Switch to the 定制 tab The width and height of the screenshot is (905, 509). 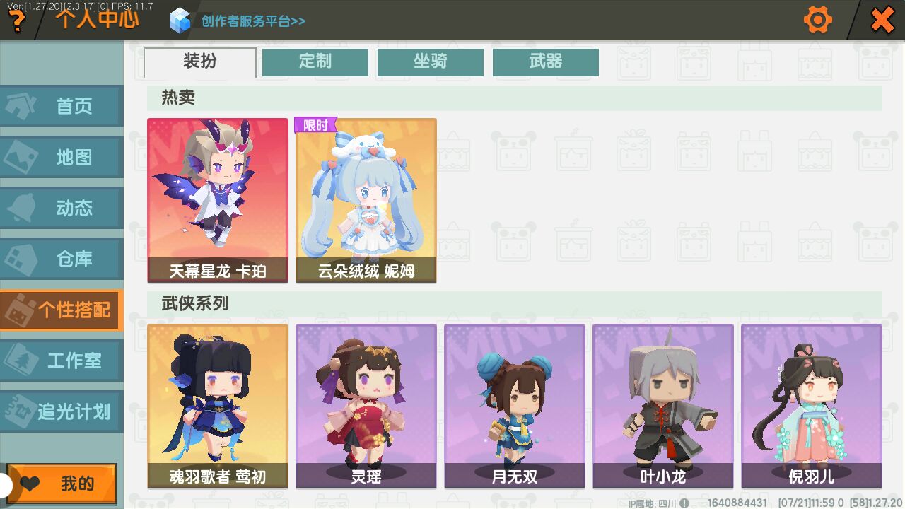(x=315, y=62)
